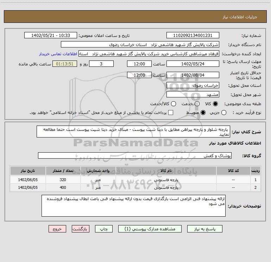
Task: Click the کد کالا column header
Action: (x=233, y=171)
